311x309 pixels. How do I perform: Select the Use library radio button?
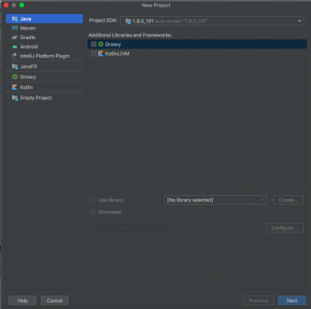pos(93,200)
